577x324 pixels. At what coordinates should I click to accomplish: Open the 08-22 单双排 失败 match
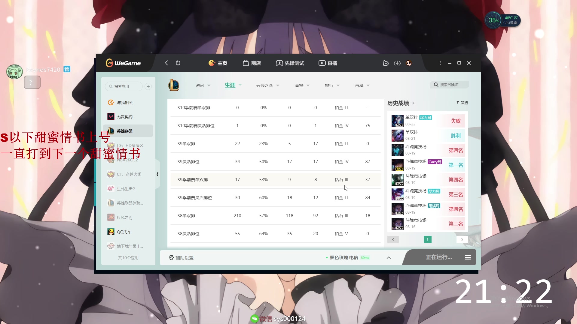click(x=428, y=121)
